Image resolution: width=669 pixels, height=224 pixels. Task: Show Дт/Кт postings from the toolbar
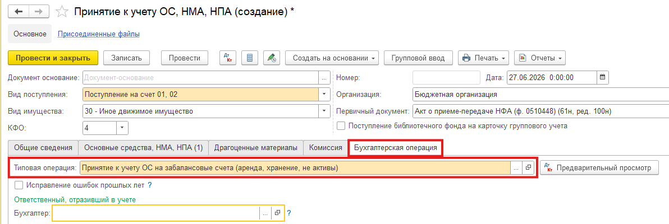[x=227, y=58]
